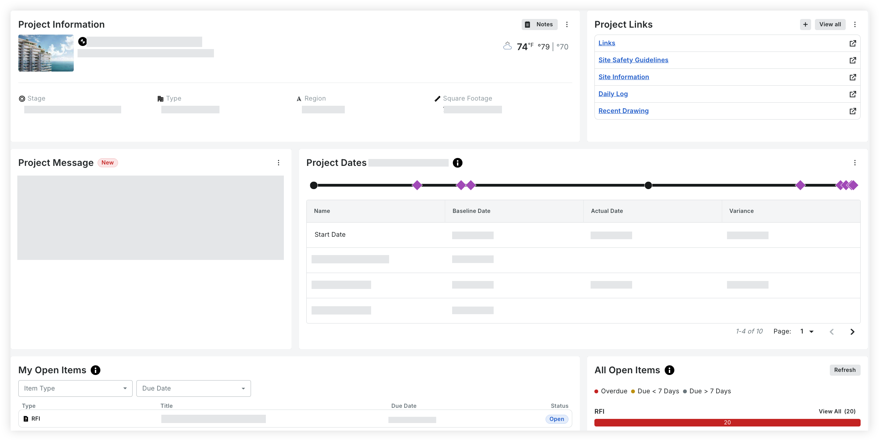
Task: Select a purple milestone diamond on the timeline
Action: tap(417, 185)
